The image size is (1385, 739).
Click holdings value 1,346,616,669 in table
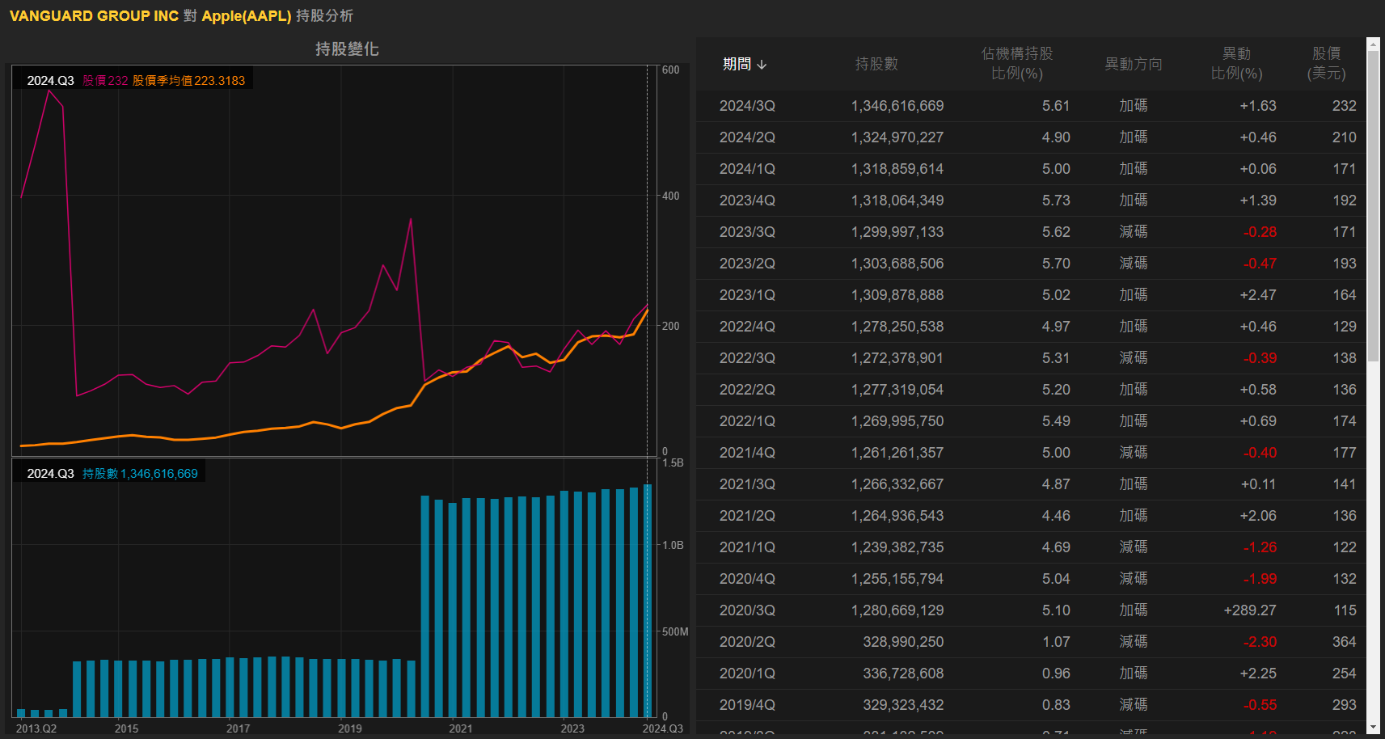(x=897, y=106)
